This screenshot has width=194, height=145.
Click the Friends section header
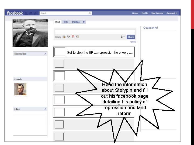pyautogui.click(x=30, y=79)
